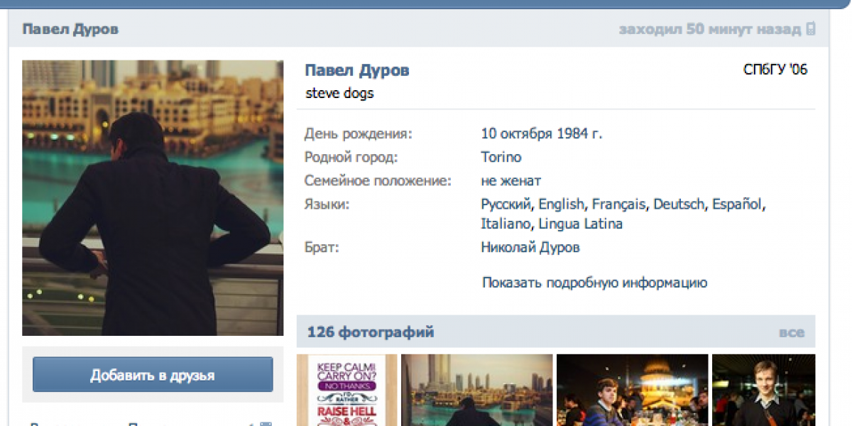
Task: Click the не женат relationship status
Action: tap(510, 181)
